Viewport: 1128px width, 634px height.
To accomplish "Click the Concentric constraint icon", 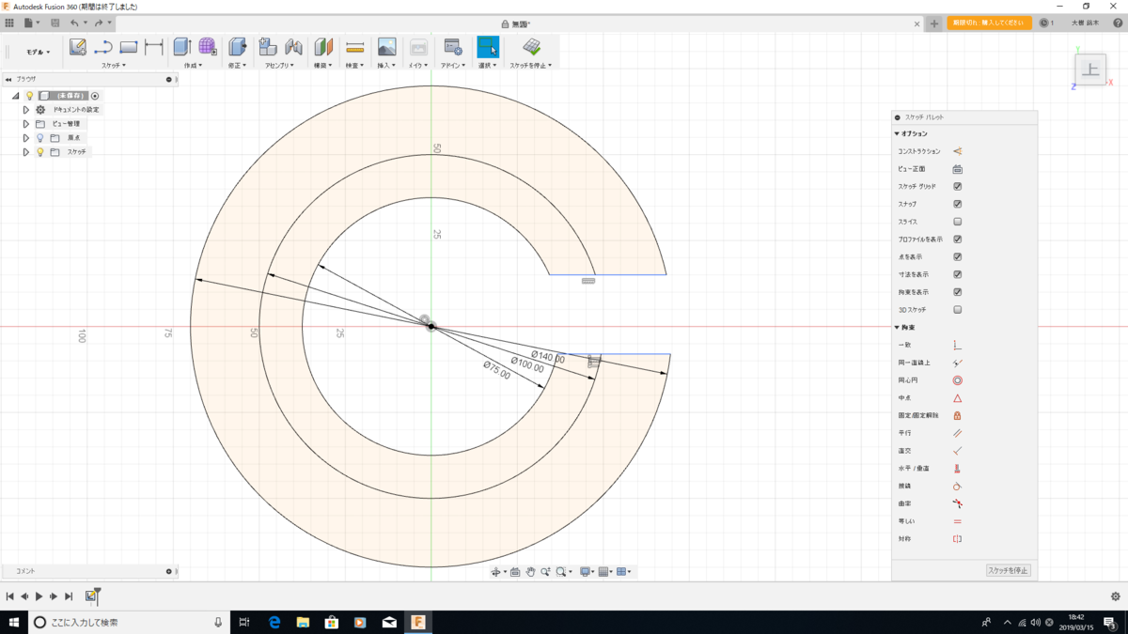I will (958, 380).
